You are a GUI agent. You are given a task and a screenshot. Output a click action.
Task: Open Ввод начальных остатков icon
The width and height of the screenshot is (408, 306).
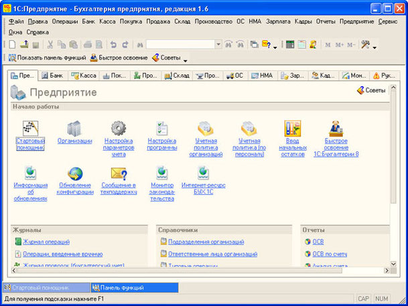292,128
